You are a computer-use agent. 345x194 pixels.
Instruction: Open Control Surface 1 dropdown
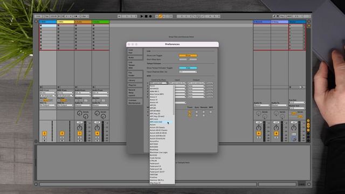pyautogui.click(x=158, y=83)
